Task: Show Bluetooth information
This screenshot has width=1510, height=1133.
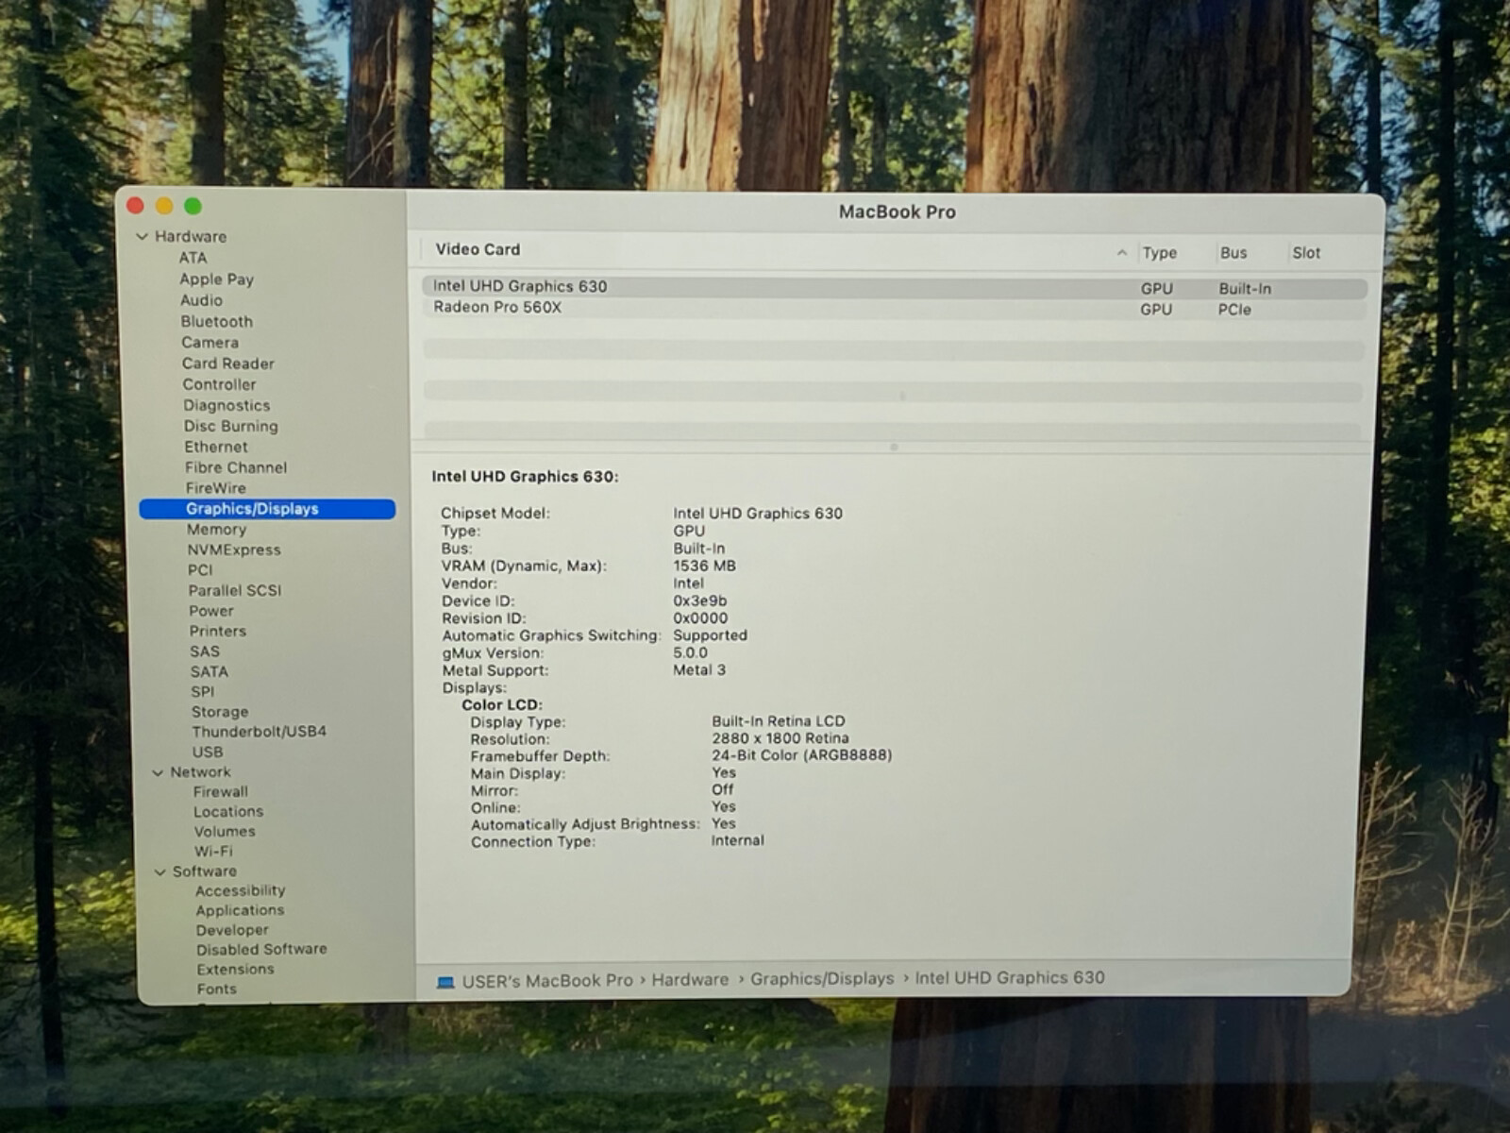Action: tap(216, 321)
